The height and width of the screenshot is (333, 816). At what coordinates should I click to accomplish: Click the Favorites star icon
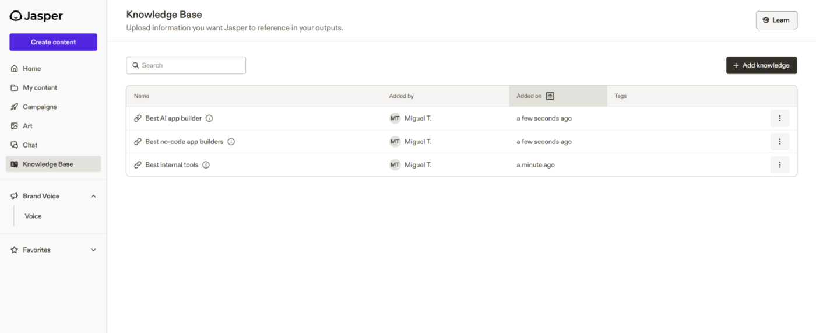click(x=15, y=250)
